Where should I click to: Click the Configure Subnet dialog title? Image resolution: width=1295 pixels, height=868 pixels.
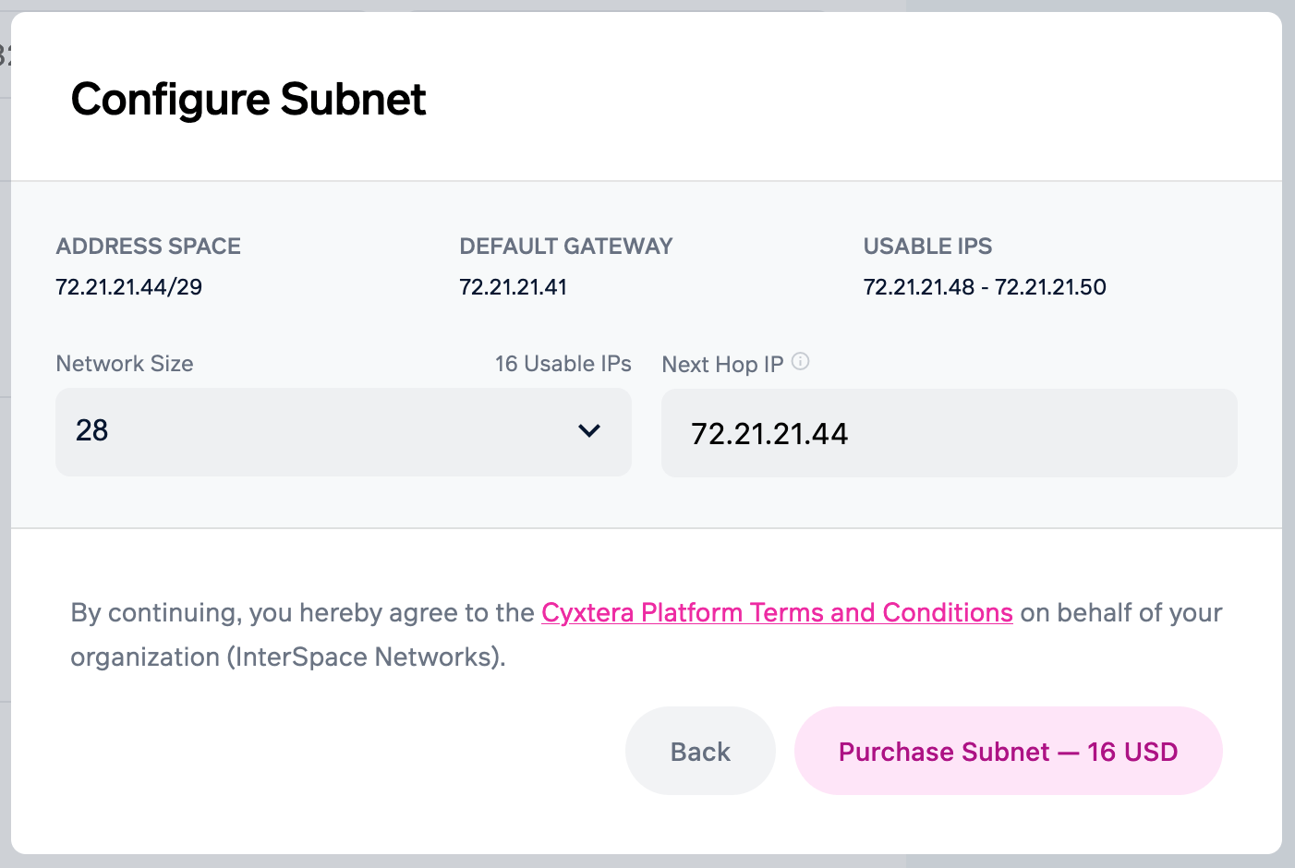(x=248, y=99)
